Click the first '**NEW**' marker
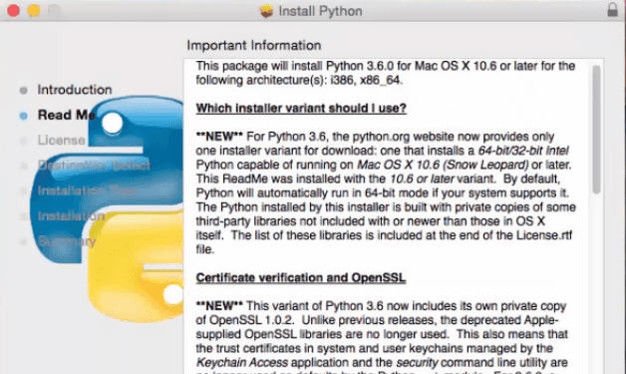 point(219,137)
